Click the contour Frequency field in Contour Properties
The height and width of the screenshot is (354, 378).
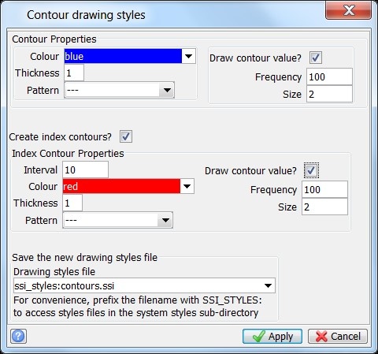tap(329, 76)
